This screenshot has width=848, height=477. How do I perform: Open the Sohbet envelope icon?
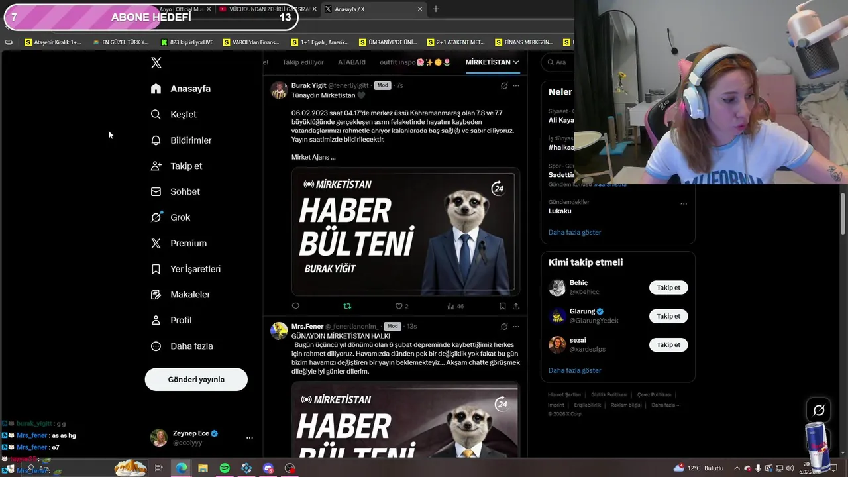156,191
